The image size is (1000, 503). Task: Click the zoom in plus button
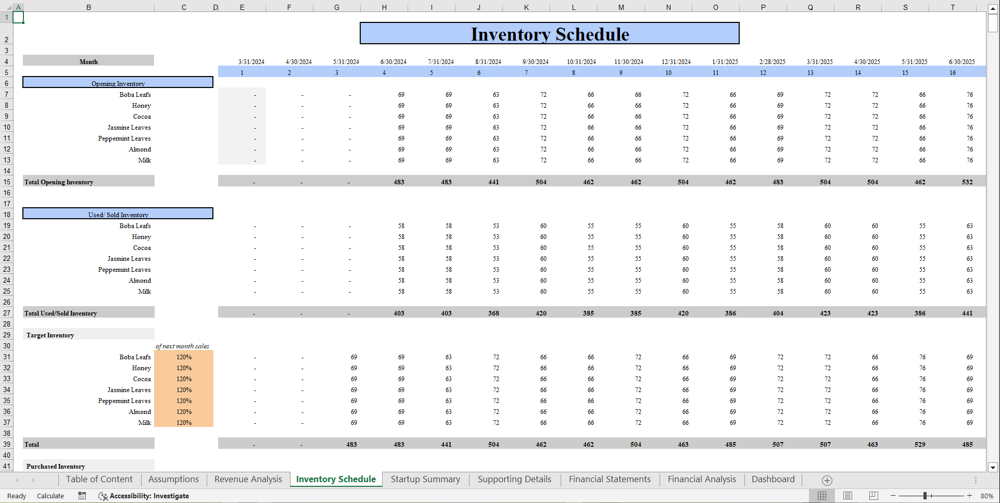[x=969, y=496]
